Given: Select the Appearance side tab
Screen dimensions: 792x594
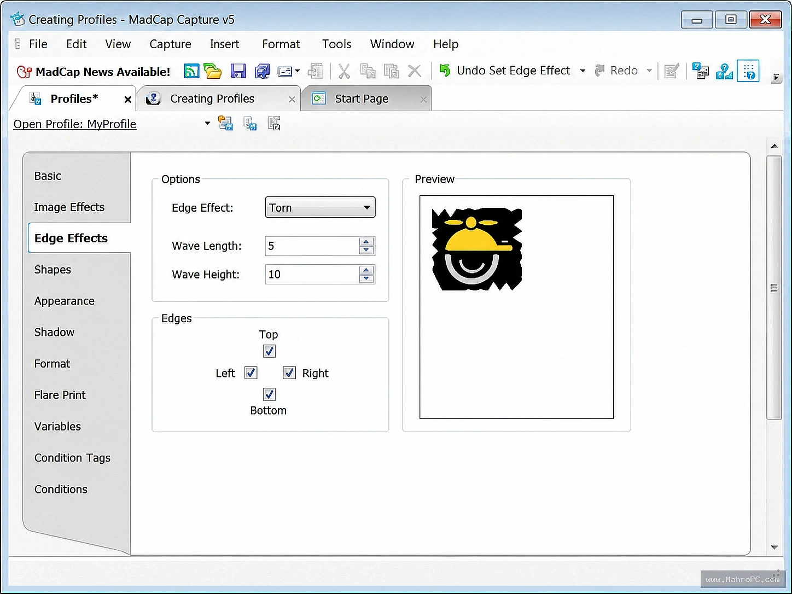Looking at the screenshot, I should click(64, 301).
